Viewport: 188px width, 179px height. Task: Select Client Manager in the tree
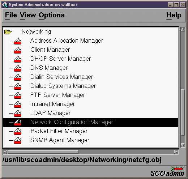50,50
